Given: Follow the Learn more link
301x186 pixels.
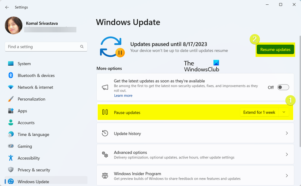Looking at the screenshot, I should click(x=123, y=95).
